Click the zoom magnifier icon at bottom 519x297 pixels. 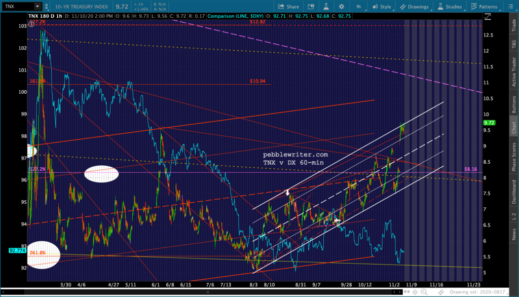click(424, 292)
